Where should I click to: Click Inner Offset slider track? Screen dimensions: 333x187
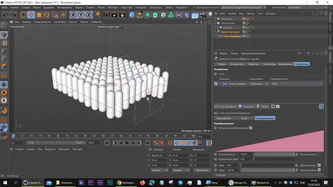tap(274, 159)
